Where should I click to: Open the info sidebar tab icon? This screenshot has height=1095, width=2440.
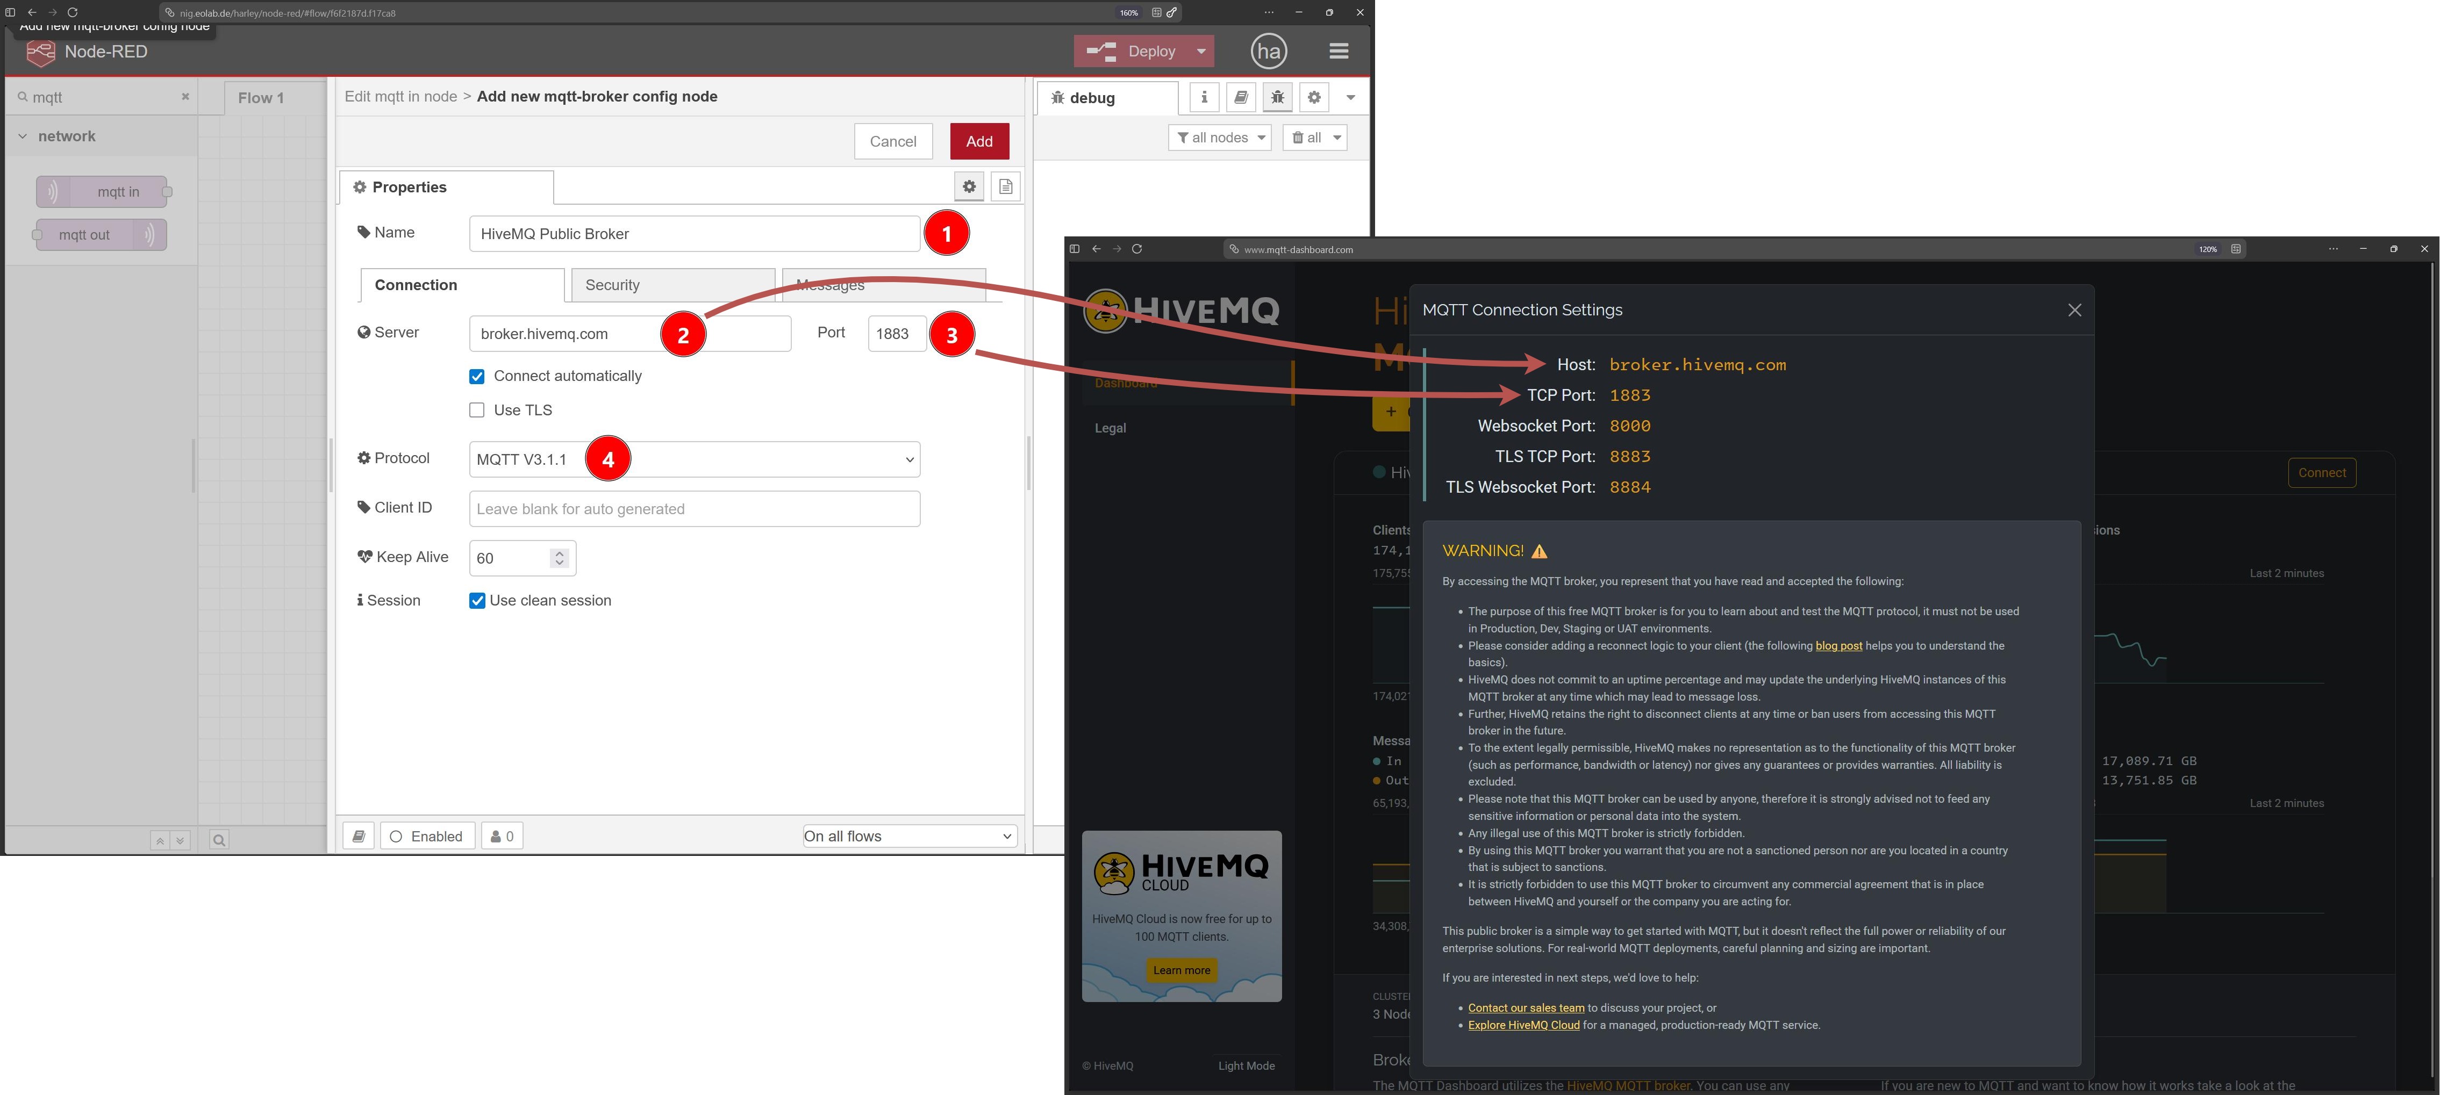coord(1204,97)
